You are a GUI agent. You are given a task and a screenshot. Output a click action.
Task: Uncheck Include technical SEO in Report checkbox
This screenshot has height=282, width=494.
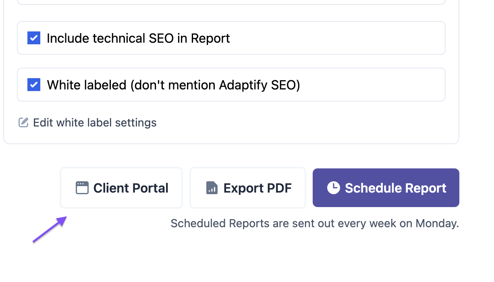coord(34,38)
